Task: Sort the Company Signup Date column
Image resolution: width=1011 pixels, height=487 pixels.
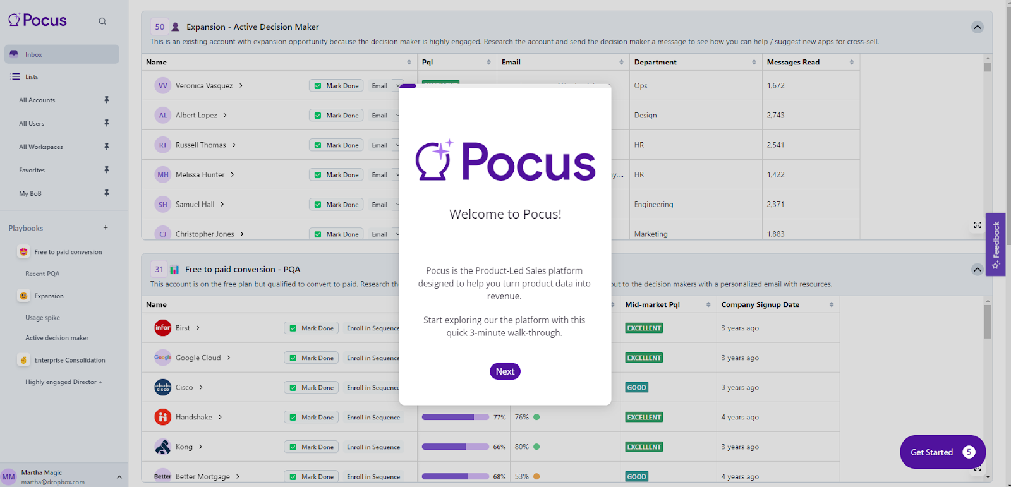Action: [832, 304]
